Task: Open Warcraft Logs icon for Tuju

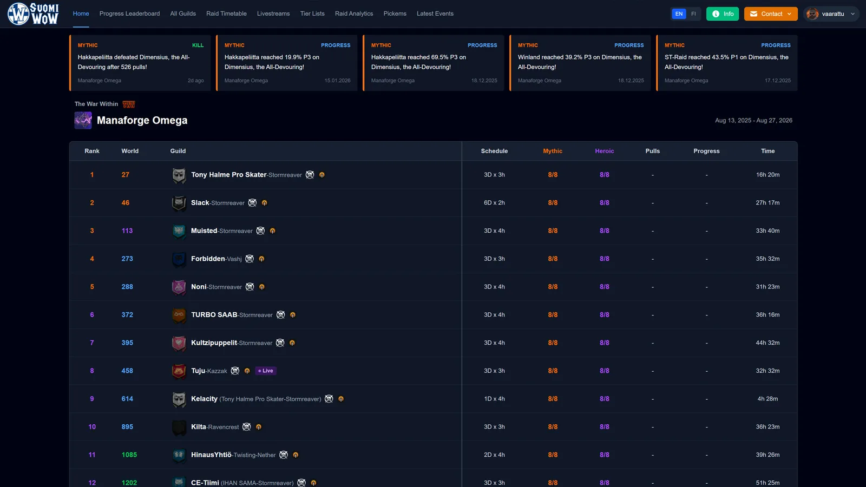Action: coord(235,371)
